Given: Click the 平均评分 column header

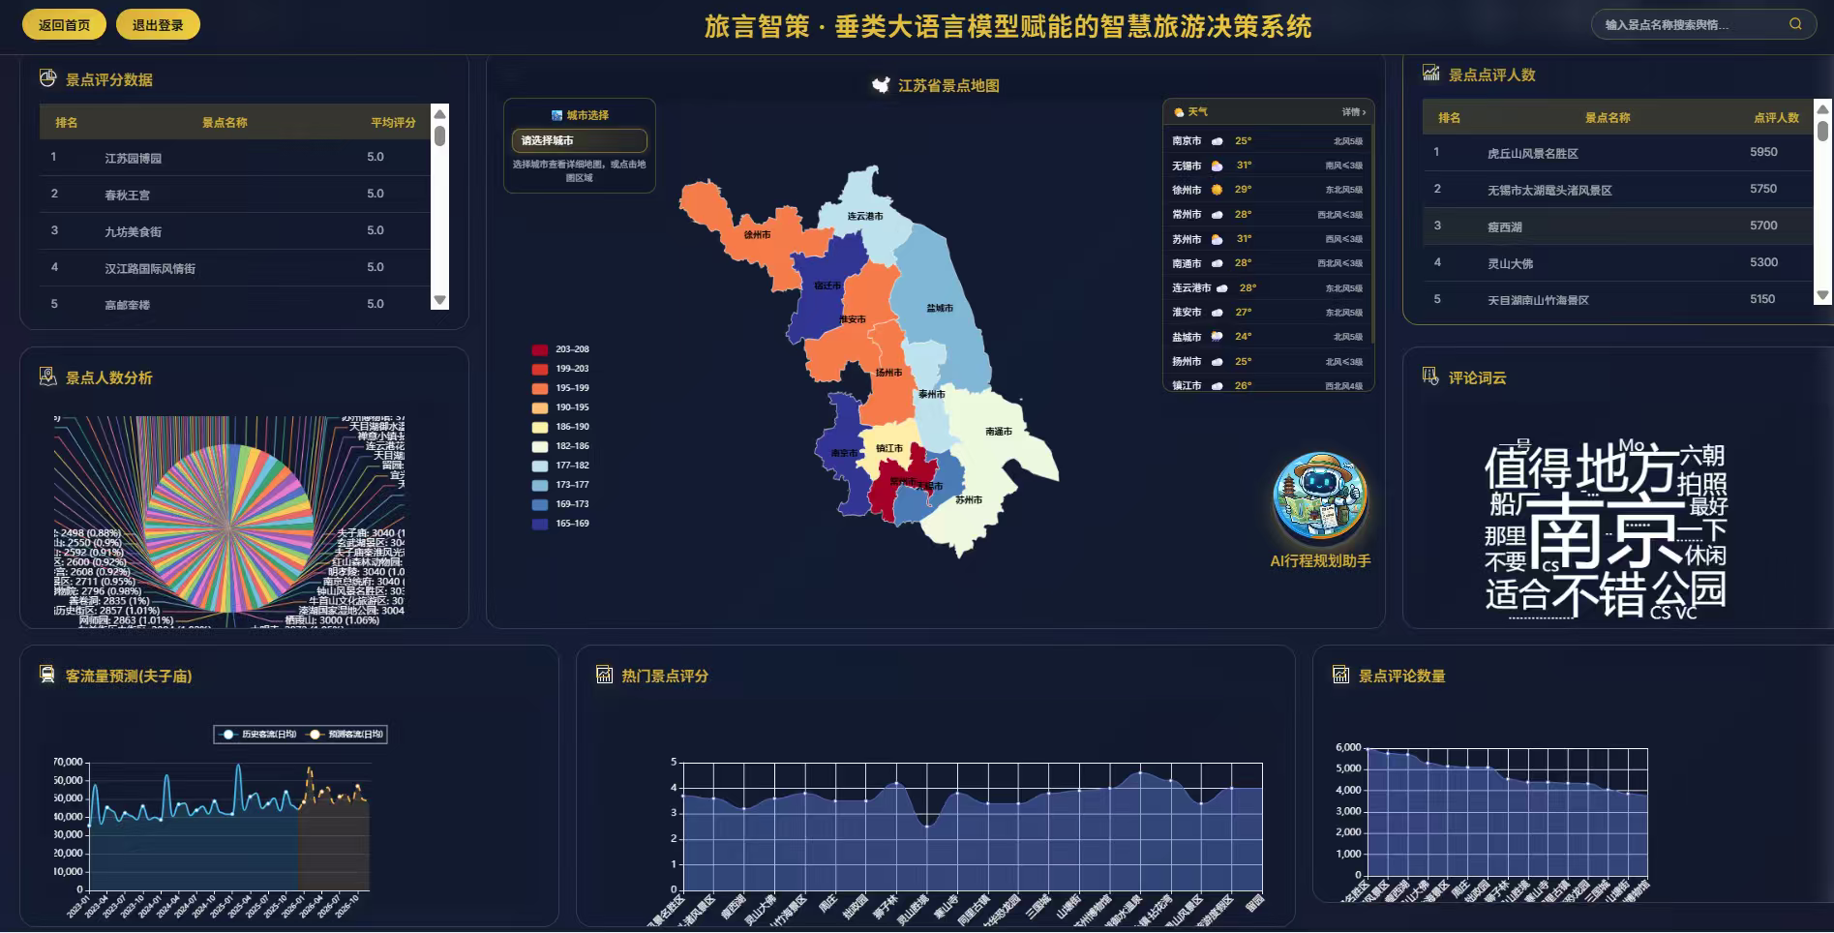Looking at the screenshot, I should click(x=393, y=122).
